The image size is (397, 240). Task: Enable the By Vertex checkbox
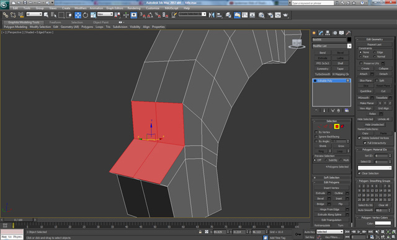point(316,132)
